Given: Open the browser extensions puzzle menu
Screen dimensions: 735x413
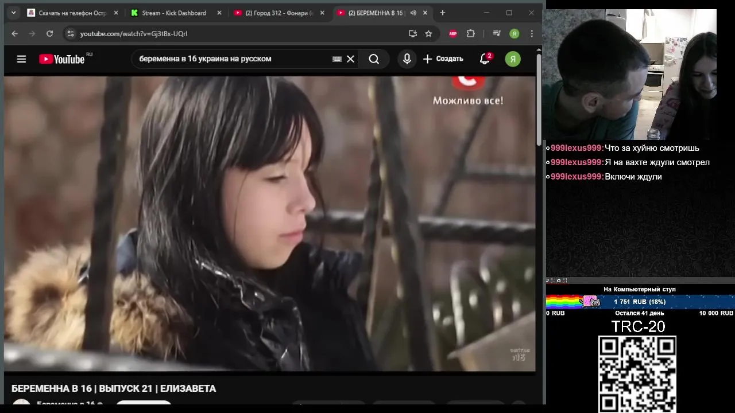Looking at the screenshot, I should click(471, 34).
